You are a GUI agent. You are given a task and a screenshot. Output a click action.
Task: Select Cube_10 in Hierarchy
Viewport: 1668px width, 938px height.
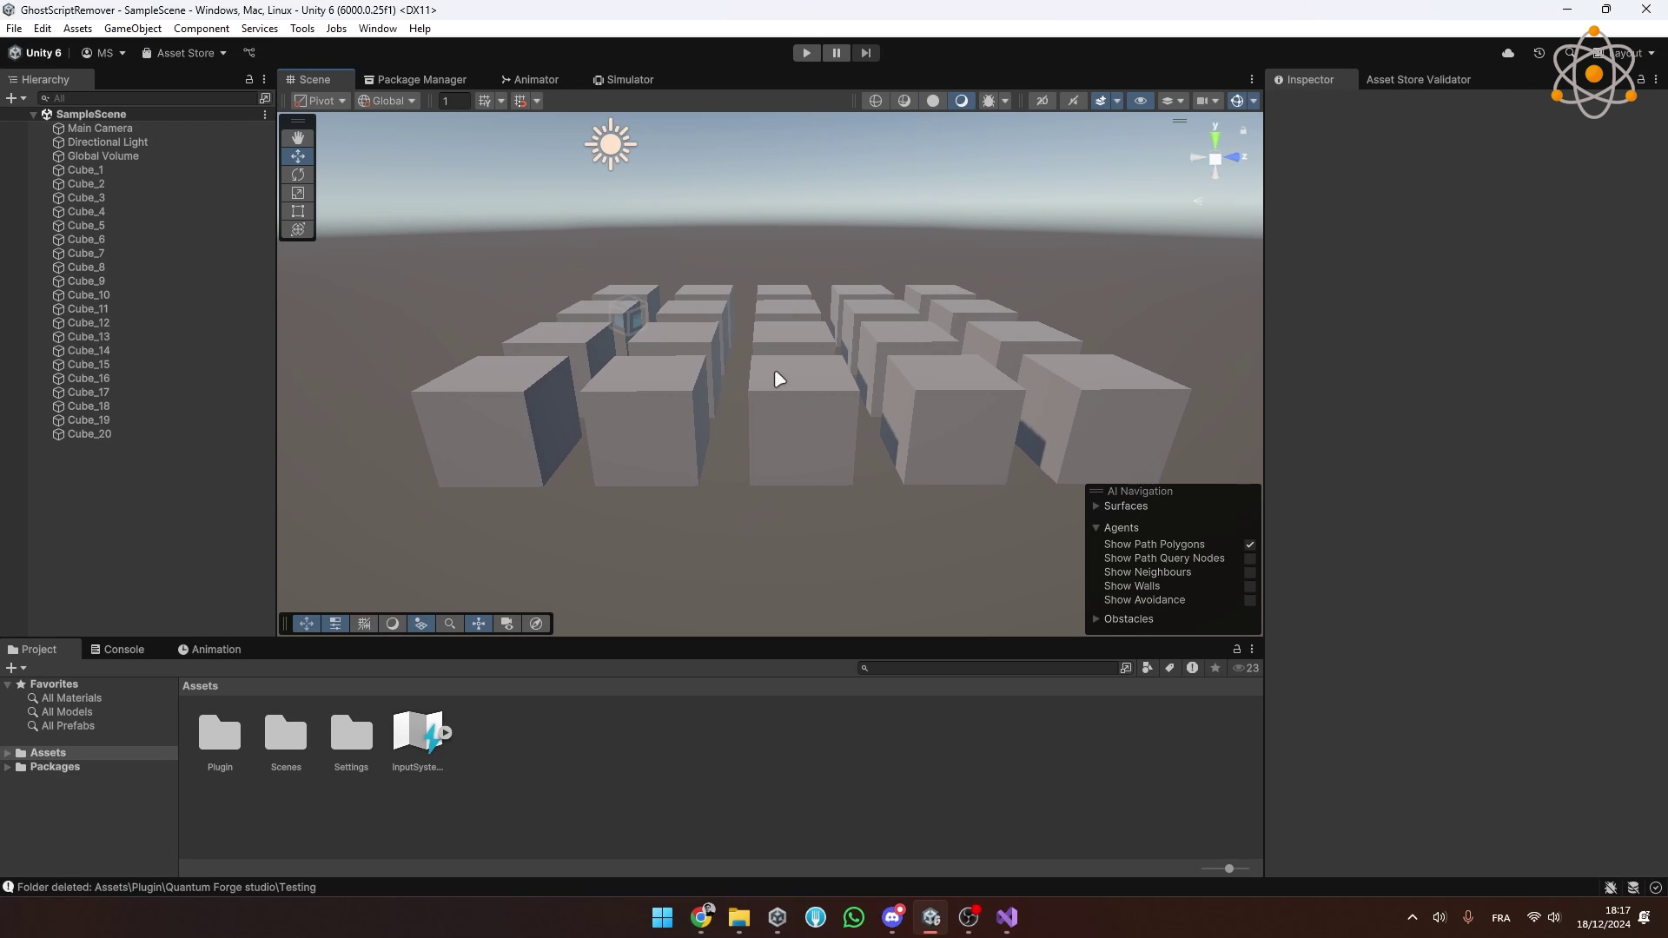89,295
